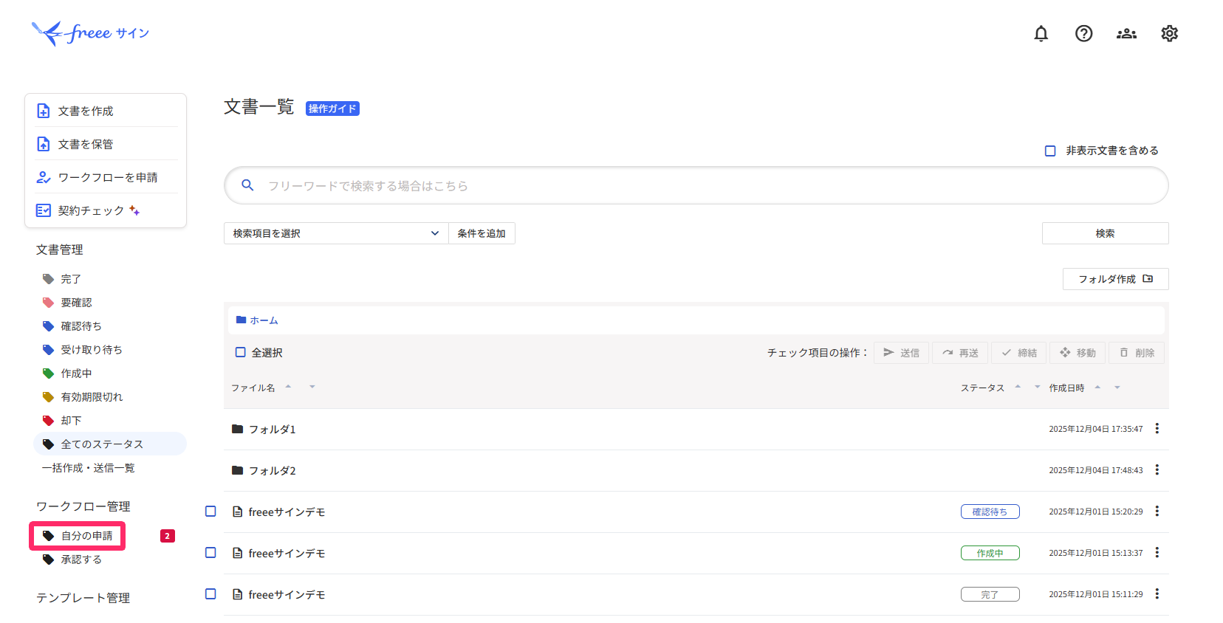The width and height of the screenshot is (1223, 623).
Task: Click the 送信 action button
Action: (x=902, y=353)
